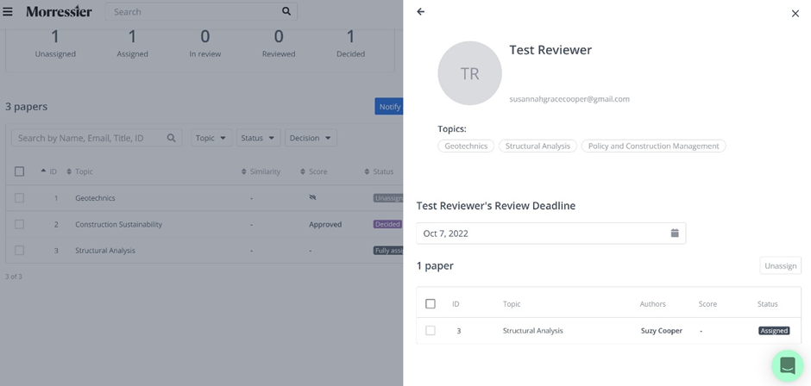Select the Geotechnics topic tag

click(x=466, y=146)
